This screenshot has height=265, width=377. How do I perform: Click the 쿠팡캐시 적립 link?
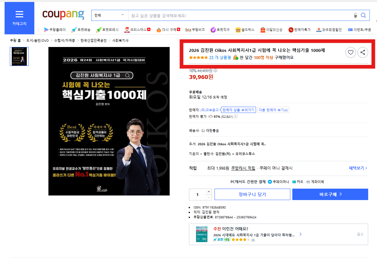tap(243, 168)
